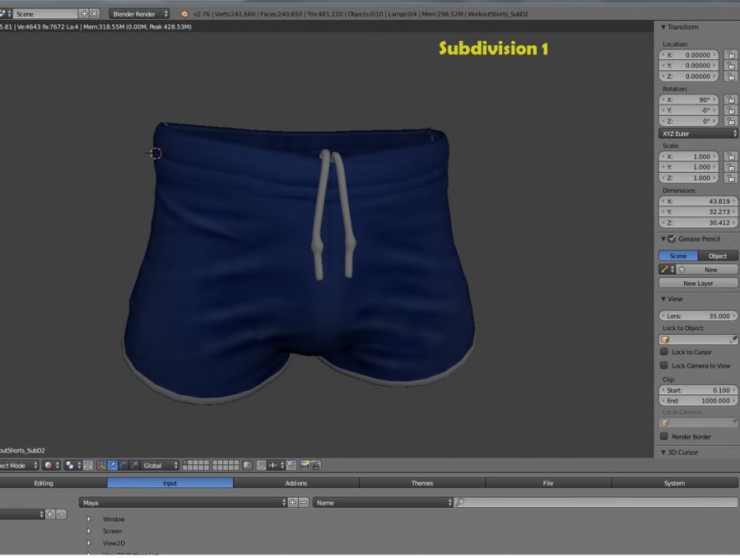Click the Lens focal length field

coord(698,316)
